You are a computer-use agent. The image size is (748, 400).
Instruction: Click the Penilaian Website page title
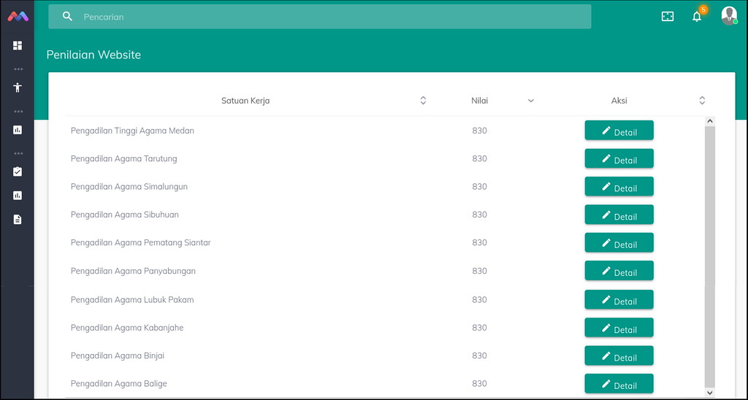93,55
